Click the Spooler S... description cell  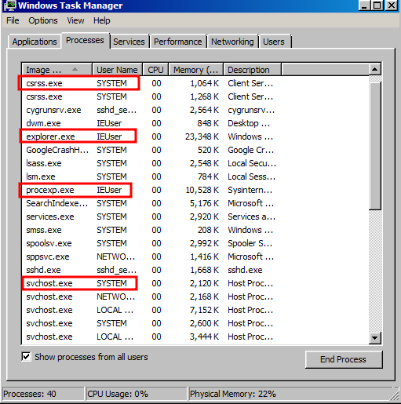click(x=250, y=243)
